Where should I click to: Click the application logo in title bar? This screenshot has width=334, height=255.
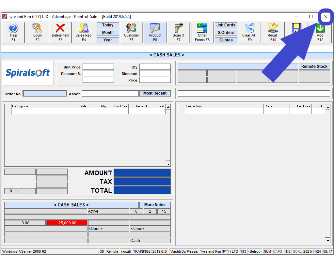(x=5, y=17)
